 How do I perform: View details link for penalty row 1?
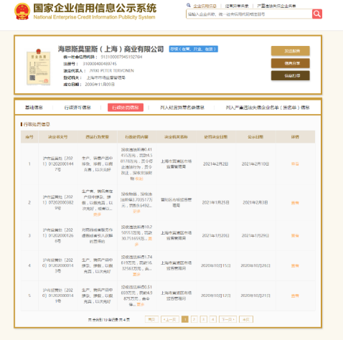[x=295, y=164]
